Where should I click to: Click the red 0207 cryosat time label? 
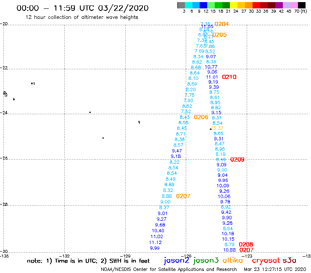[247, 250]
